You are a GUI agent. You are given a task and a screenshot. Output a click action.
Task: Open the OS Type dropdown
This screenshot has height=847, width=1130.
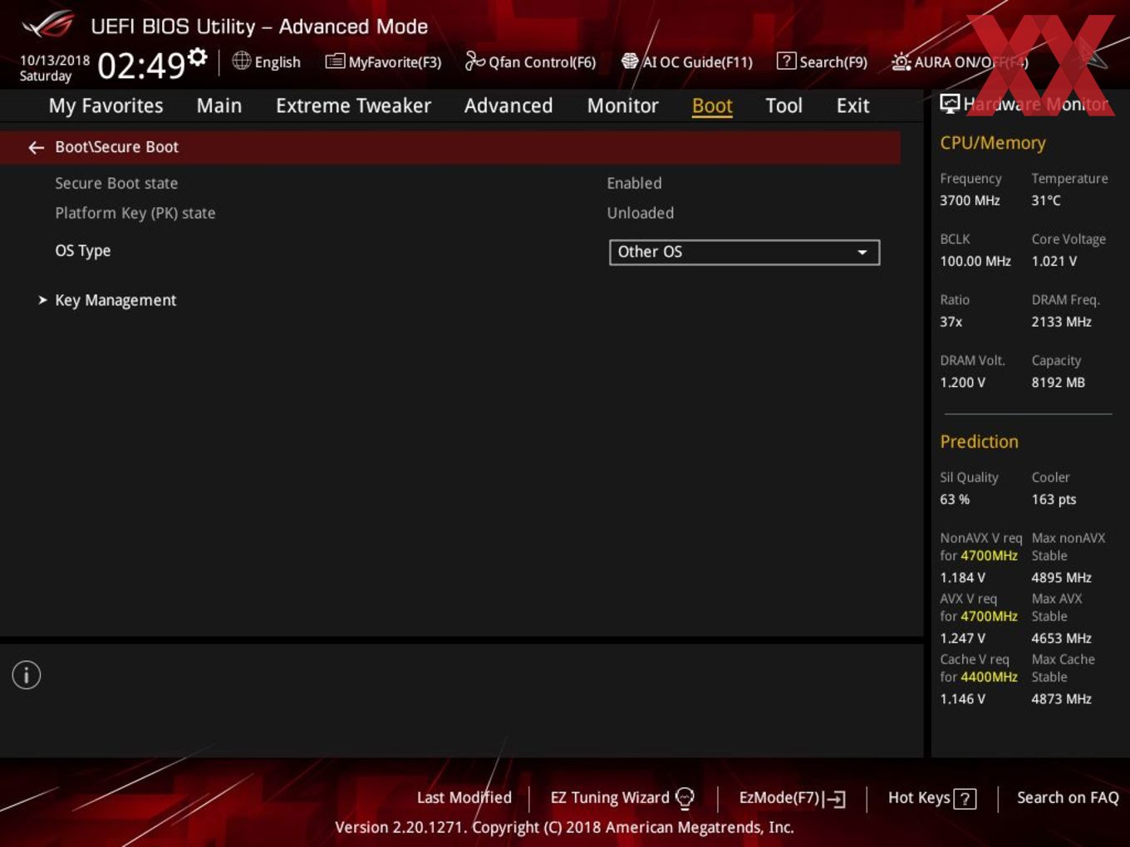[x=744, y=252]
